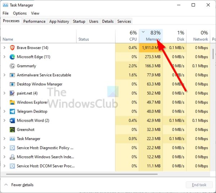
Task: Expand Service Host: DCOM Server Process row
Action: [x=4, y=166]
